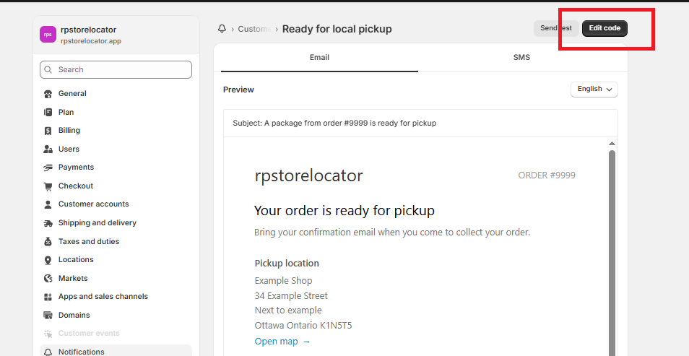Open Apps and sales channels settings
The width and height of the screenshot is (689, 356).
(103, 297)
